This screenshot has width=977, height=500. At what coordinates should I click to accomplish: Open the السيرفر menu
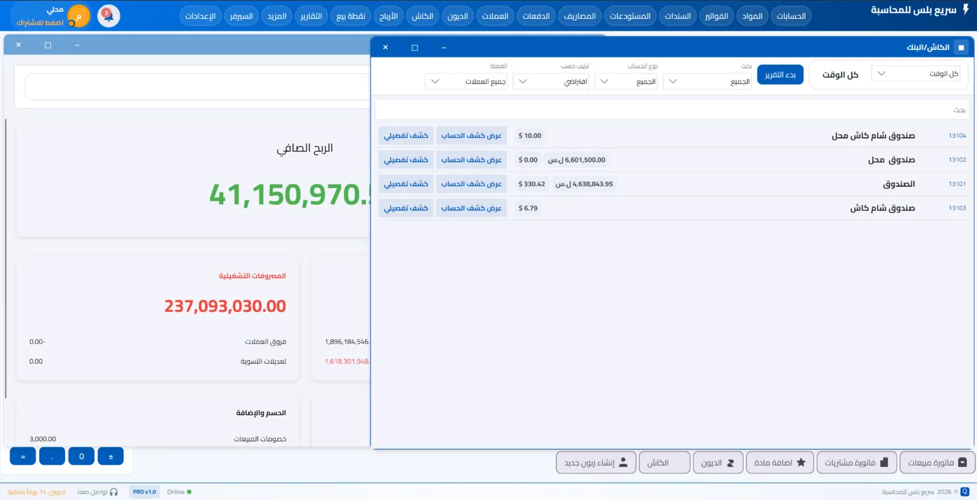[x=241, y=16]
